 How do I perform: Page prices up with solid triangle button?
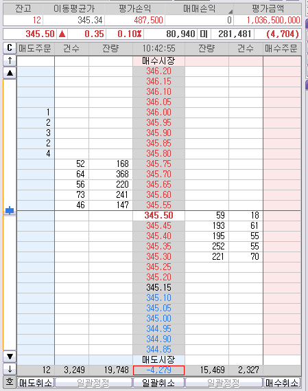click(10, 73)
